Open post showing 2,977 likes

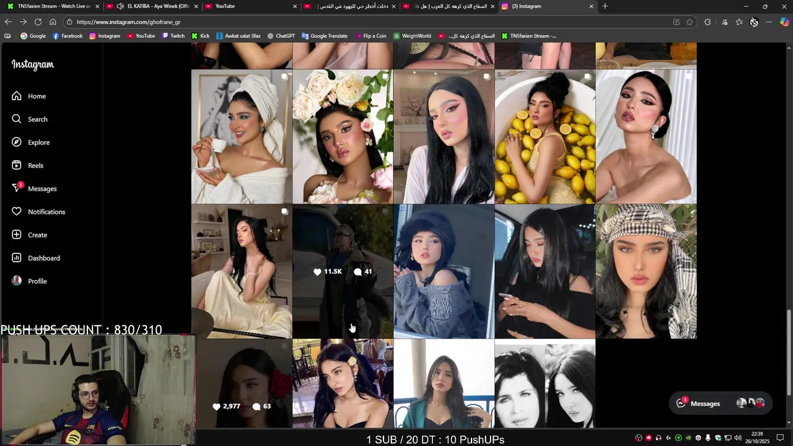pyautogui.click(x=242, y=384)
